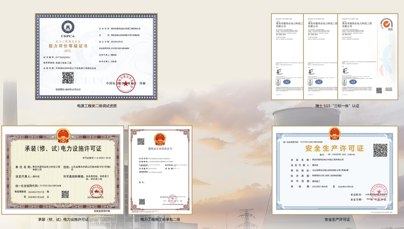
Task: Click IAF logo on middle SGS page
Action: tap(319, 82)
